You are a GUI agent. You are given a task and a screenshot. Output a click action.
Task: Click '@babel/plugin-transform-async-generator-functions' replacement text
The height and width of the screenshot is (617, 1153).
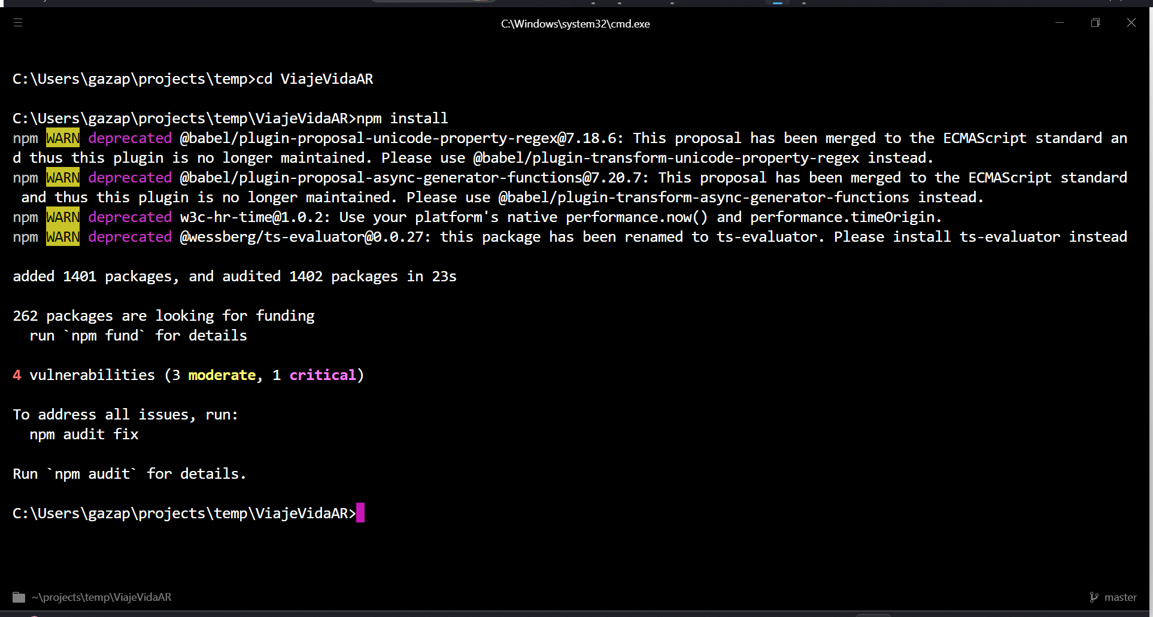tap(704, 197)
